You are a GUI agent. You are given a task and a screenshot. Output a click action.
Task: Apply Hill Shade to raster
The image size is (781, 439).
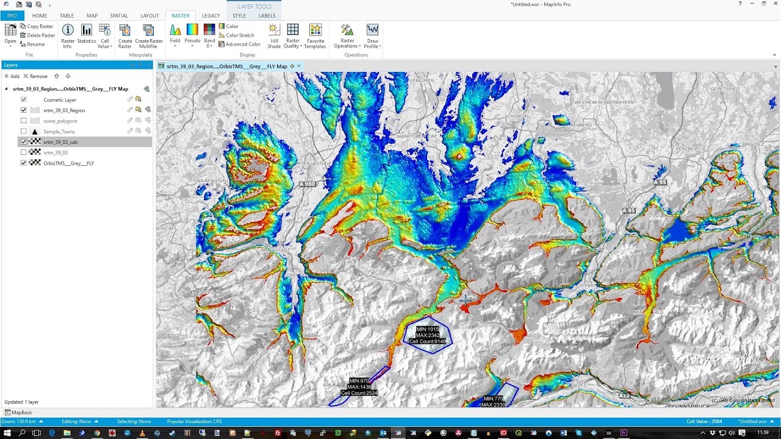274,35
